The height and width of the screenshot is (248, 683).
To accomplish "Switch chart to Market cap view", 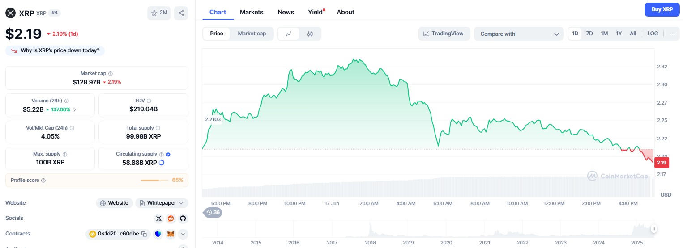I will [x=252, y=34].
